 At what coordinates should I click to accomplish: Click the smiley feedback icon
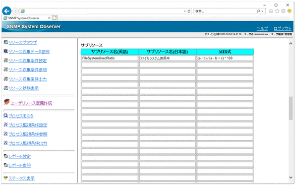[x=289, y=11]
